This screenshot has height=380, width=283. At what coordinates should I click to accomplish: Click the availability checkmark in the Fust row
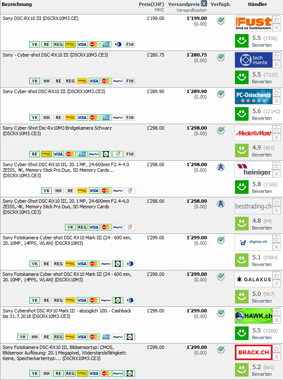pos(221,21)
